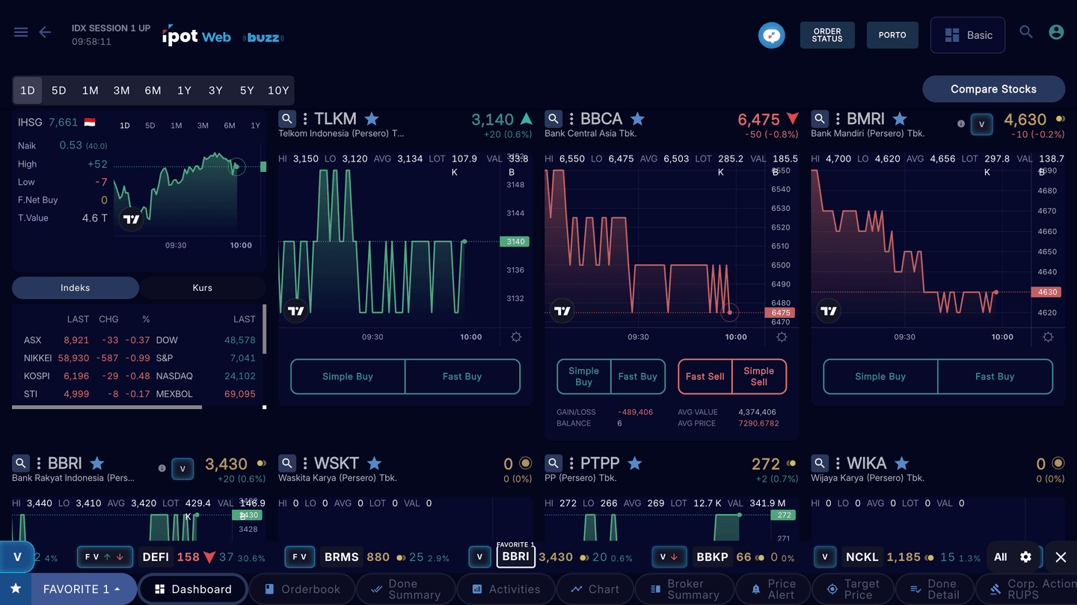Open the search magnifier in the header

[1026, 32]
